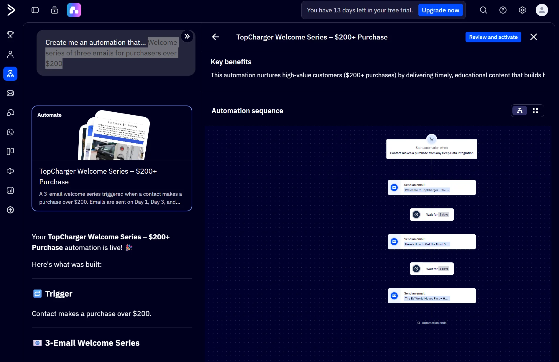Click Upgrade now button

[440, 10]
